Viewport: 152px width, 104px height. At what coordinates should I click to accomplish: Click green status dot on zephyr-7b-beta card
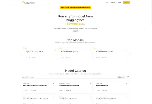click(127, 97)
